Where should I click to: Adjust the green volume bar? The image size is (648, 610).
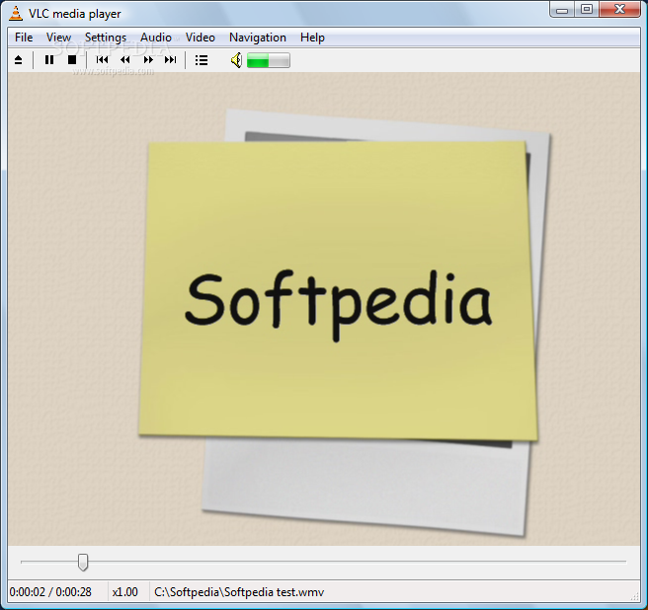coord(268,60)
